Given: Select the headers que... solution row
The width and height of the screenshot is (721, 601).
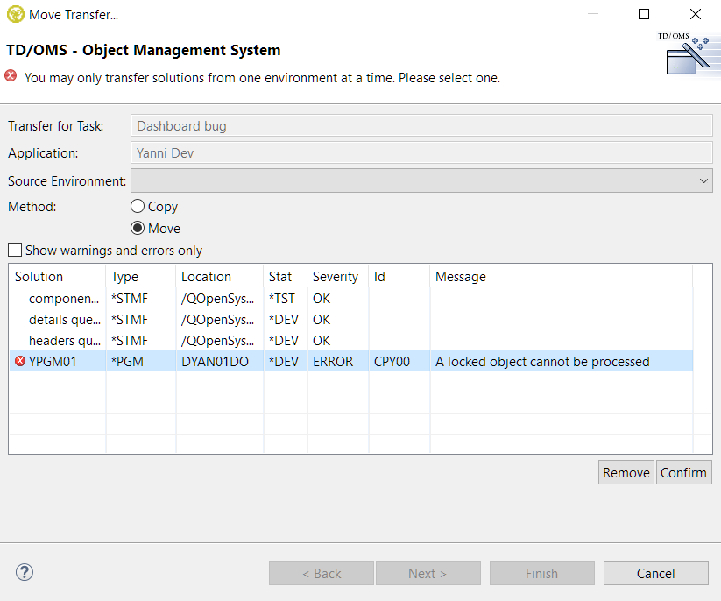Looking at the screenshot, I should coord(63,340).
